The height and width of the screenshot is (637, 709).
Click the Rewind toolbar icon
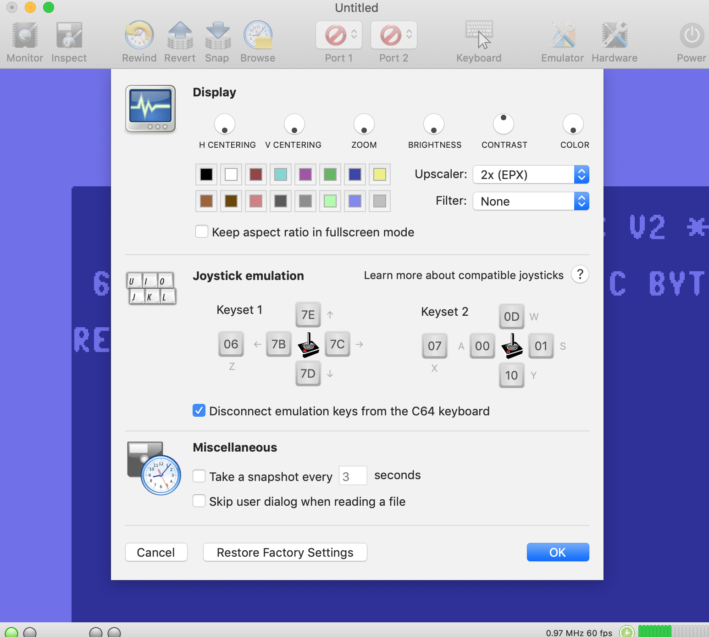click(x=139, y=35)
